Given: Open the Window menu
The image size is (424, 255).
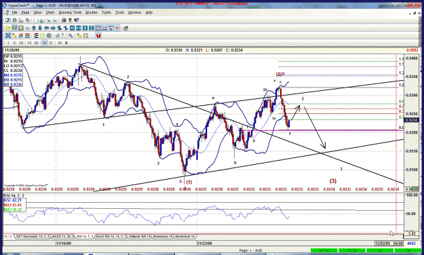Looking at the screenshot, I should (135, 12).
